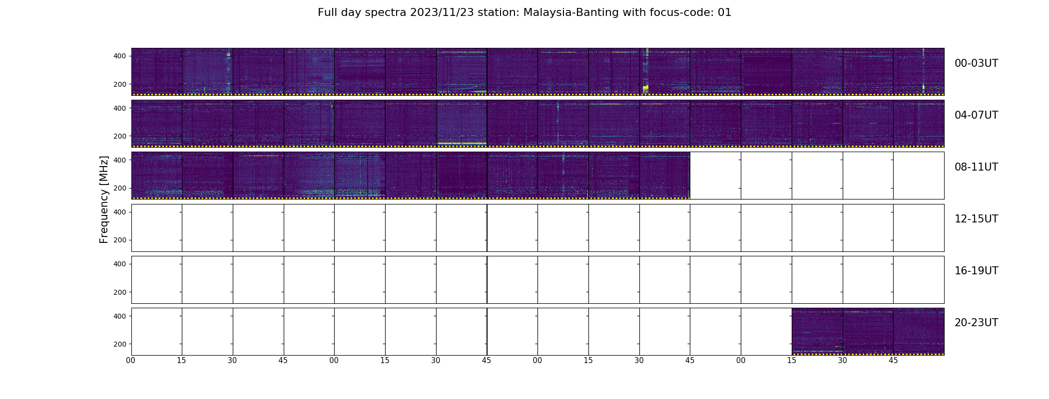Click the last "45" tick label on the time axis

click(893, 361)
